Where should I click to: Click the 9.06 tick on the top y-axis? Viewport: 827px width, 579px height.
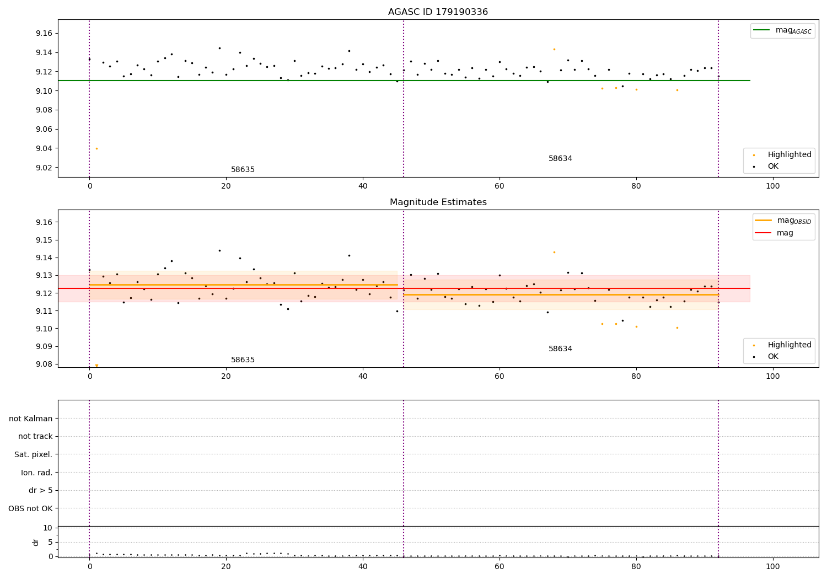point(44,129)
